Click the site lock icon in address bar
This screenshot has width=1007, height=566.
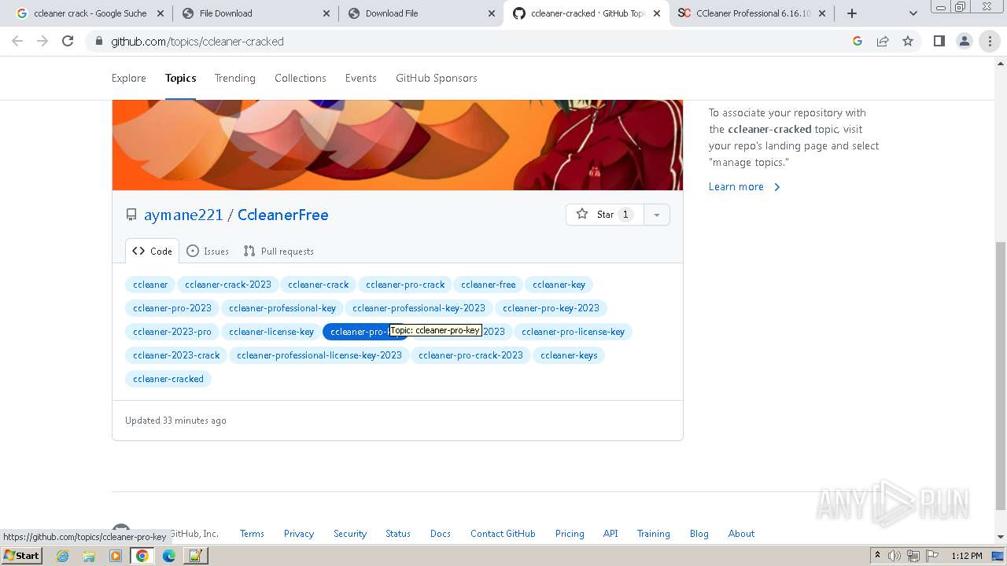pos(98,41)
